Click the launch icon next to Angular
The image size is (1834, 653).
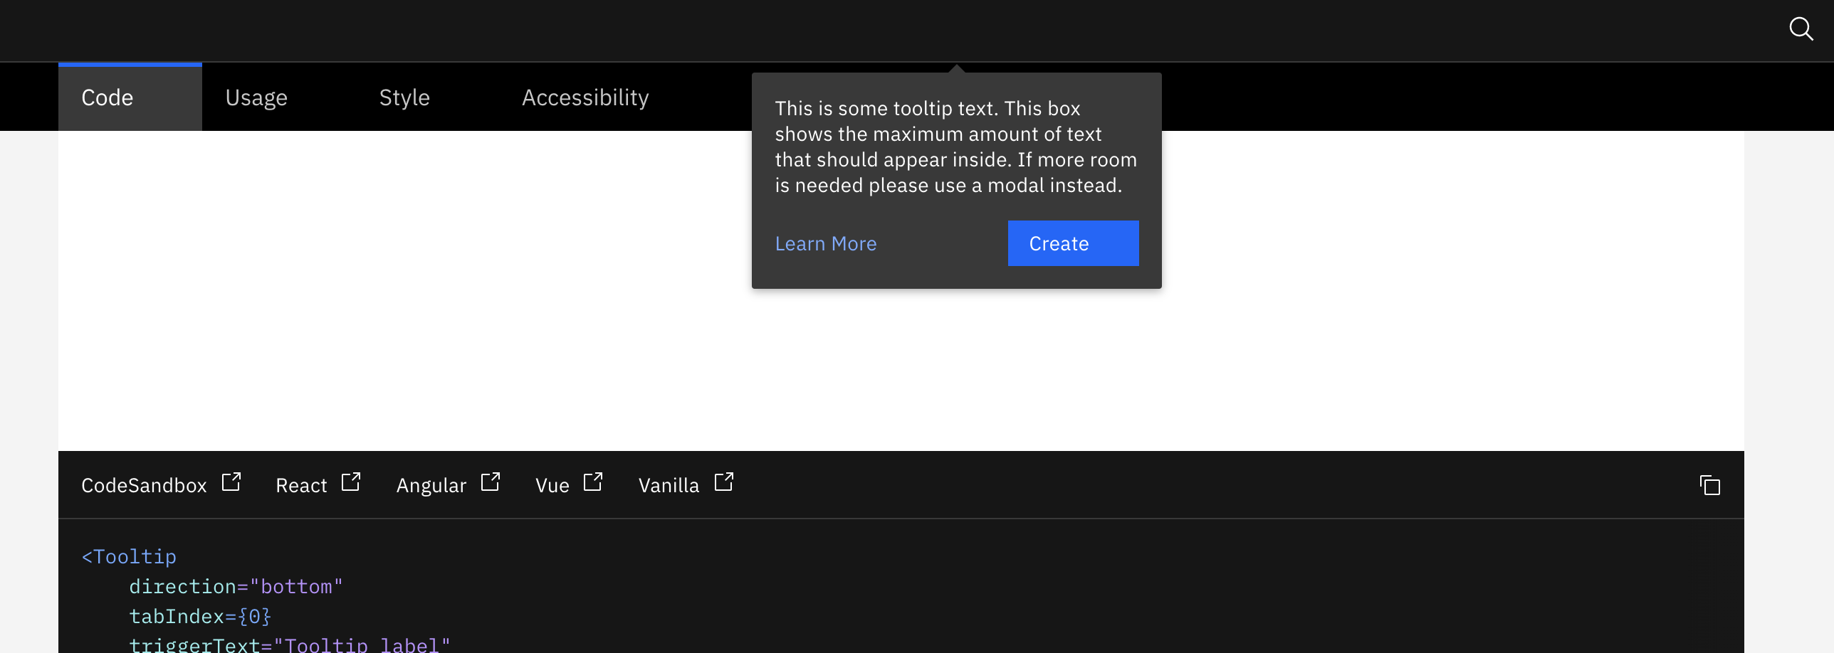491,482
